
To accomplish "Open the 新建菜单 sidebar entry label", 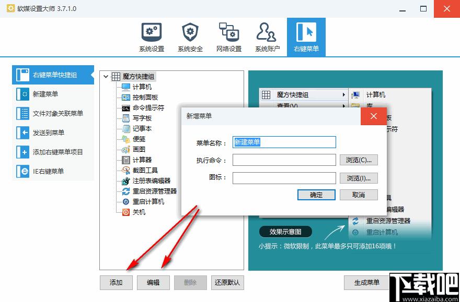I will coord(45,94).
